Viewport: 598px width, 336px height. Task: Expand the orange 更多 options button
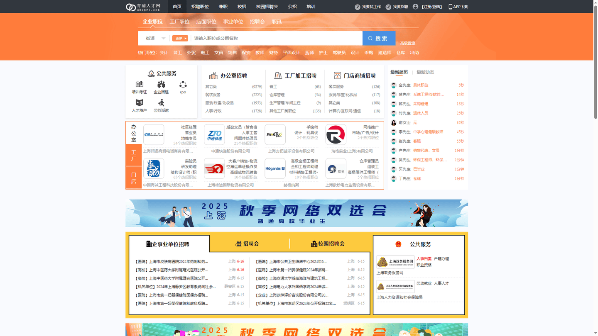180,38
